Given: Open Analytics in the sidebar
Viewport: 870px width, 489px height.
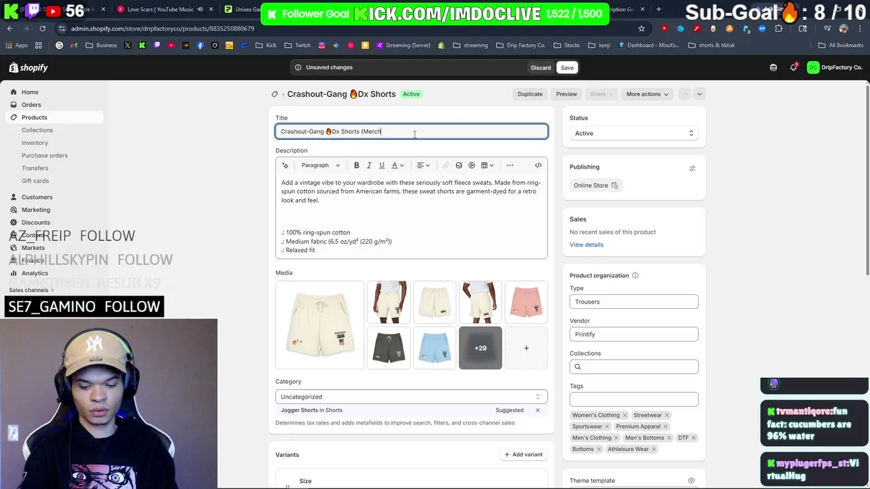Looking at the screenshot, I should coord(35,273).
